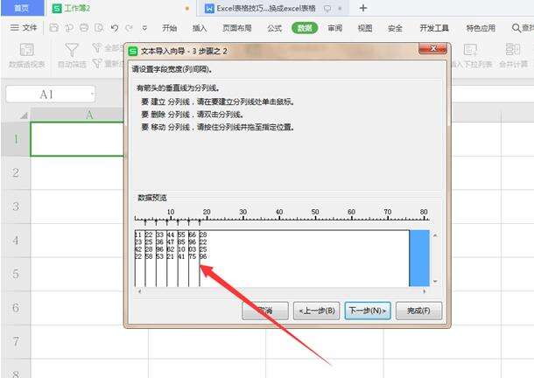The width and height of the screenshot is (534, 378).
Task: Switch to the 安全 ribbon tab
Action: [x=395, y=28]
